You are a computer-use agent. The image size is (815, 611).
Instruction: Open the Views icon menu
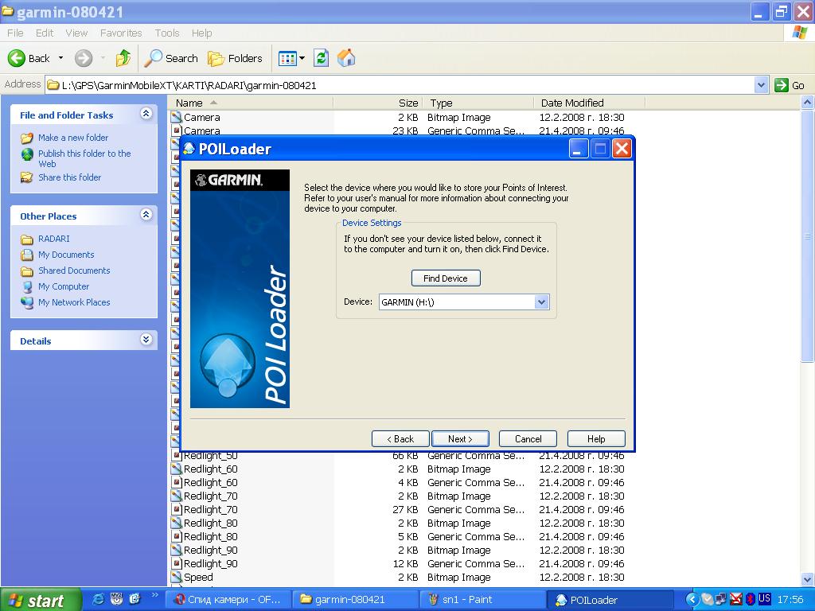(291, 58)
